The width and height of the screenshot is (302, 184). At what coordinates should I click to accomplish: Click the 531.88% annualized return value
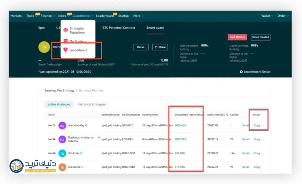tap(180, 153)
